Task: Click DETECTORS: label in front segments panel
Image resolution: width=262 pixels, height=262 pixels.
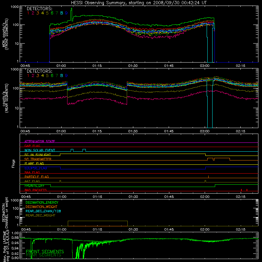Action: pyautogui.click(x=39, y=9)
